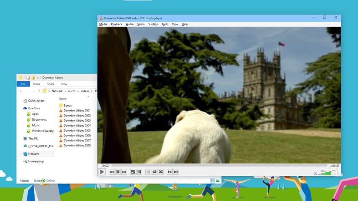Skip to next media in playlist
Image resolution: width=358 pixels, height=201 pixels.
coord(124,172)
